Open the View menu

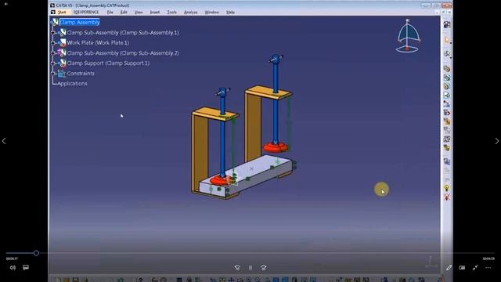139,13
